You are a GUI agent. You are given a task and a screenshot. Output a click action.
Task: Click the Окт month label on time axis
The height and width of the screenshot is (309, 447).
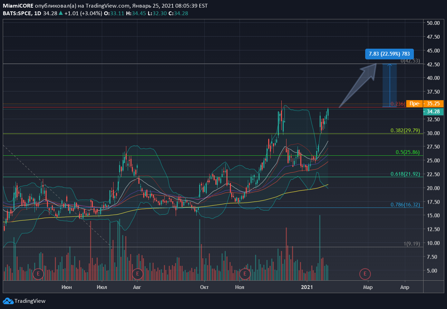[204, 287]
